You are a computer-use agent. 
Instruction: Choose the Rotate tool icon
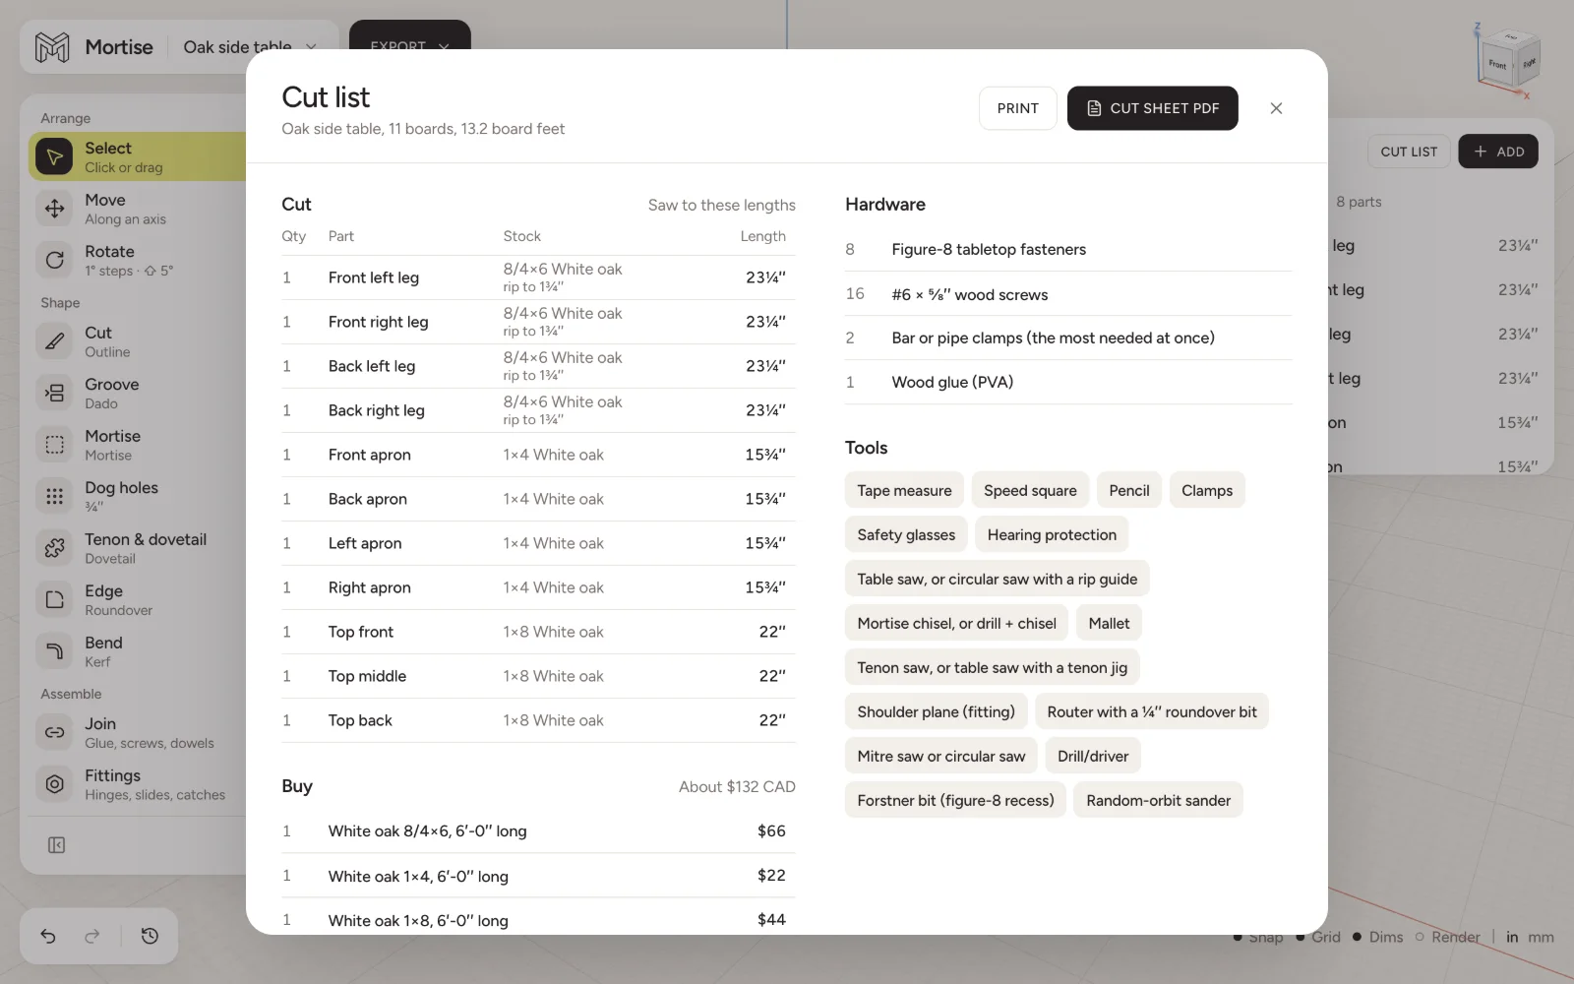click(x=55, y=260)
